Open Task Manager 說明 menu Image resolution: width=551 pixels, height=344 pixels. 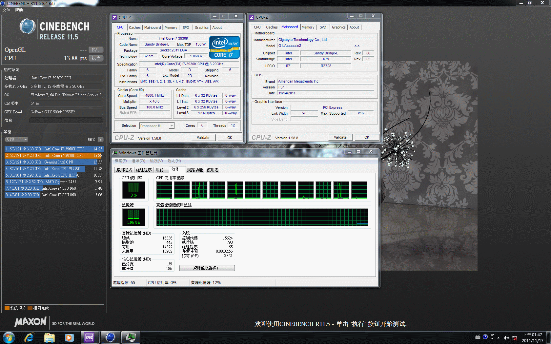coord(174,161)
